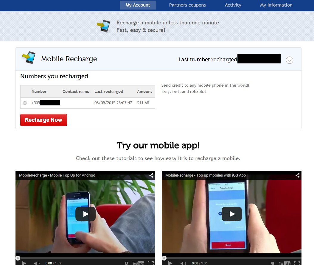This screenshot has height=265, width=314.
Task: Click the Numbers you recharged heading
Action: (x=54, y=76)
